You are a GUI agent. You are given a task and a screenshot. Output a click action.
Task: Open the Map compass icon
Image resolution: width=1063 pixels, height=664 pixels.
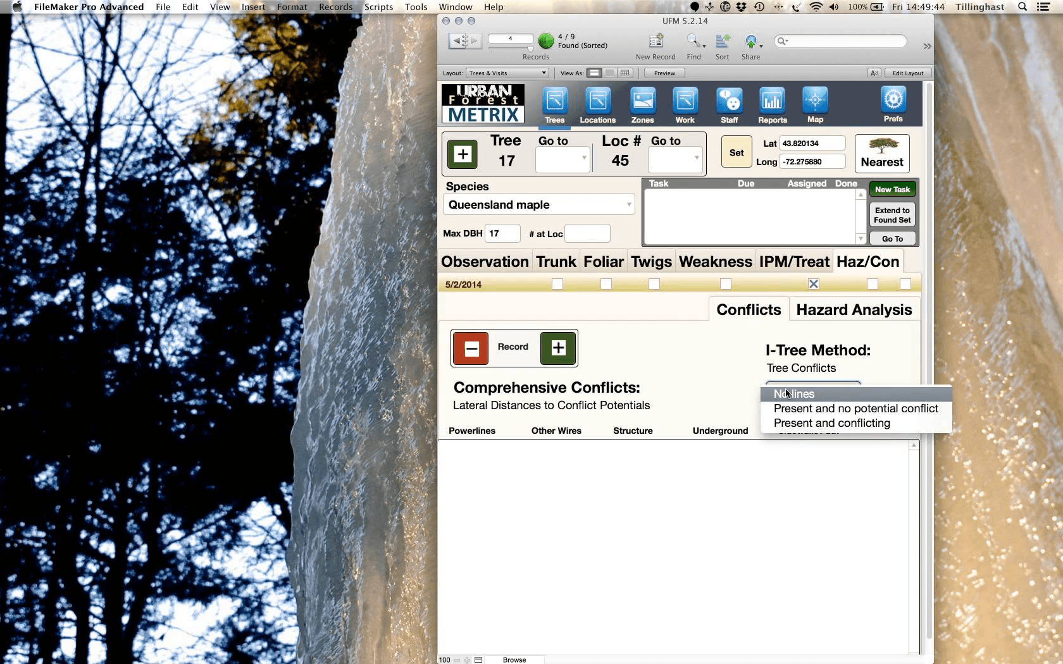point(815,101)
